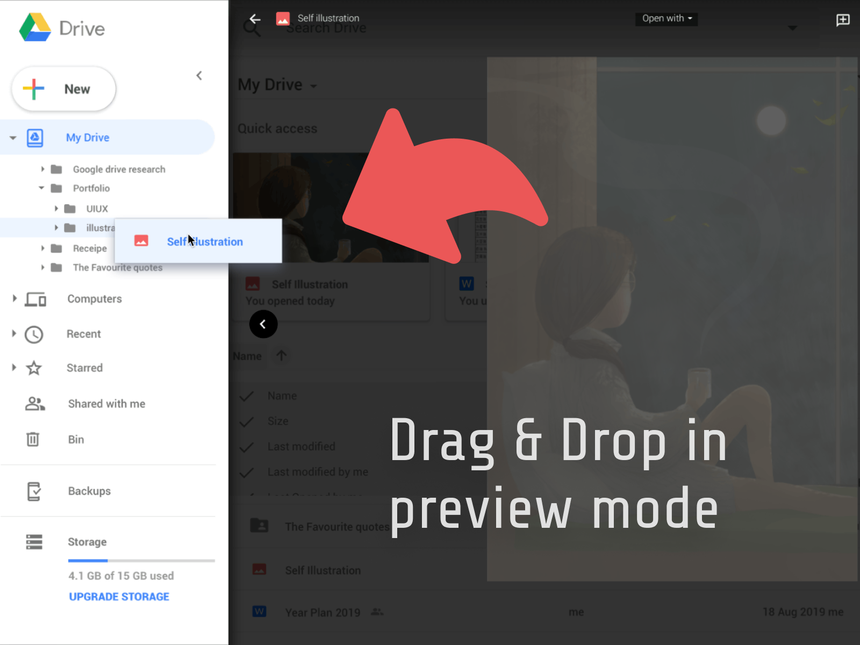
Task: Click the storage usage progress bar
Action: coord(141,560)
